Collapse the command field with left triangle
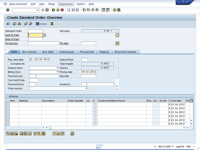The width and height of the screenshot is (200, 150). pos(42,10)
